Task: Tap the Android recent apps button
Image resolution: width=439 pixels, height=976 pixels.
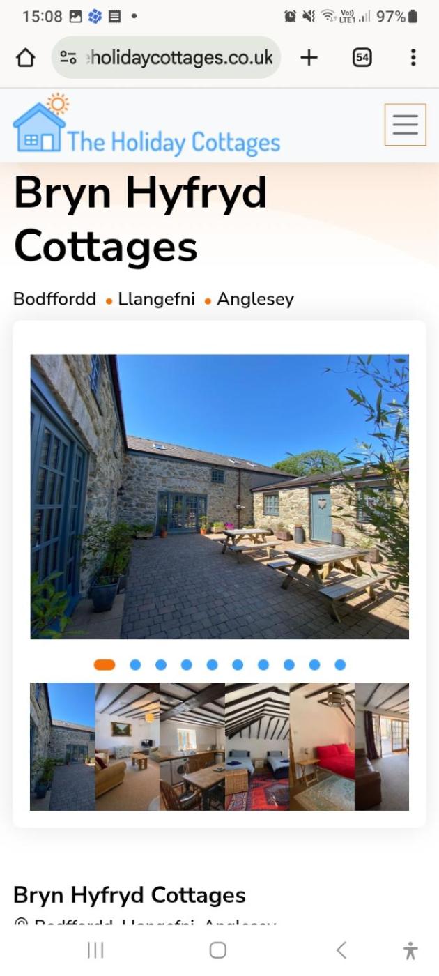Action: [95, 950]
